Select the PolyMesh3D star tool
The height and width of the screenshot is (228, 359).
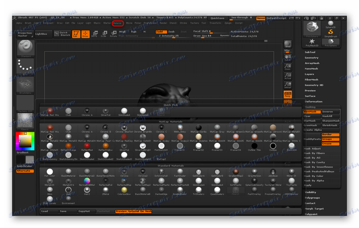[x=312, y=43]
